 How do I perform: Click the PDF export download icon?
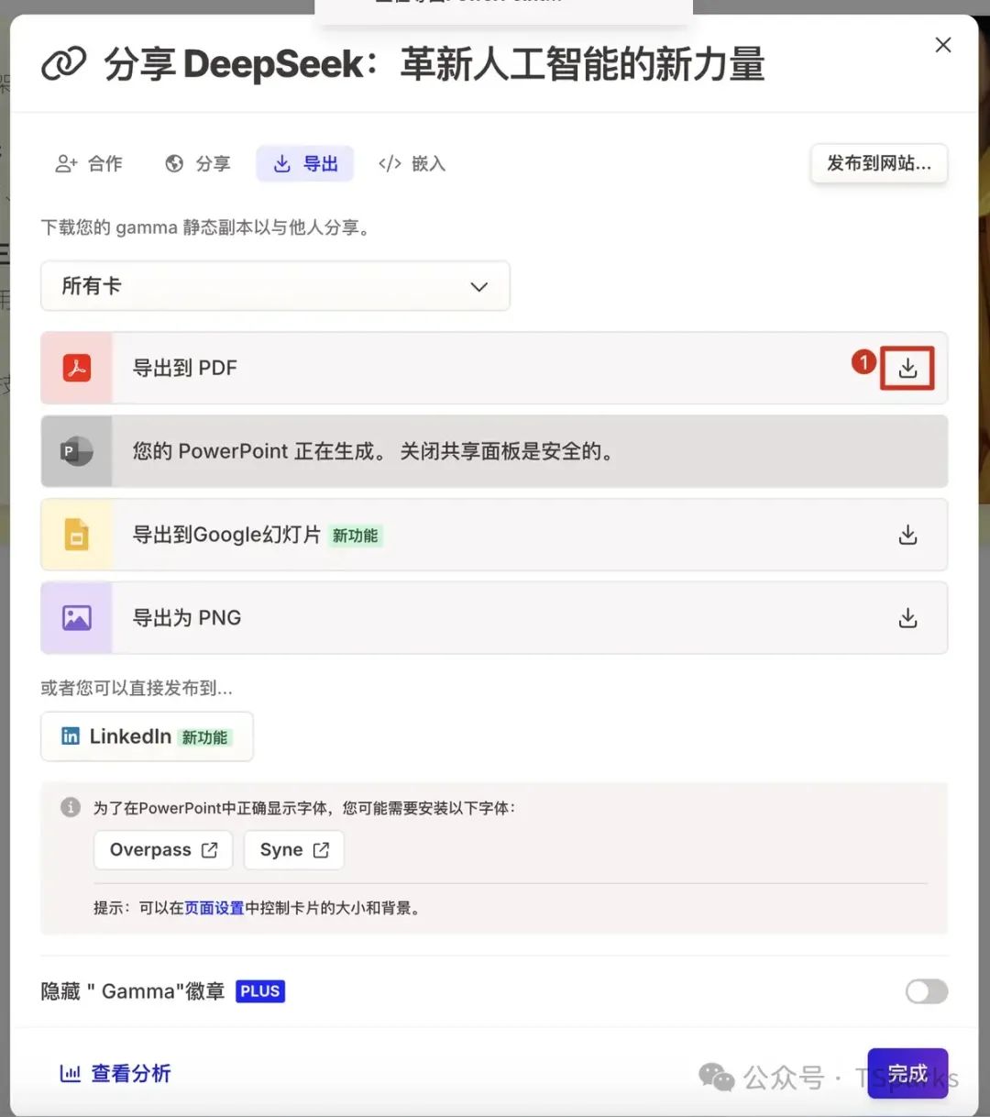point(907,368)
